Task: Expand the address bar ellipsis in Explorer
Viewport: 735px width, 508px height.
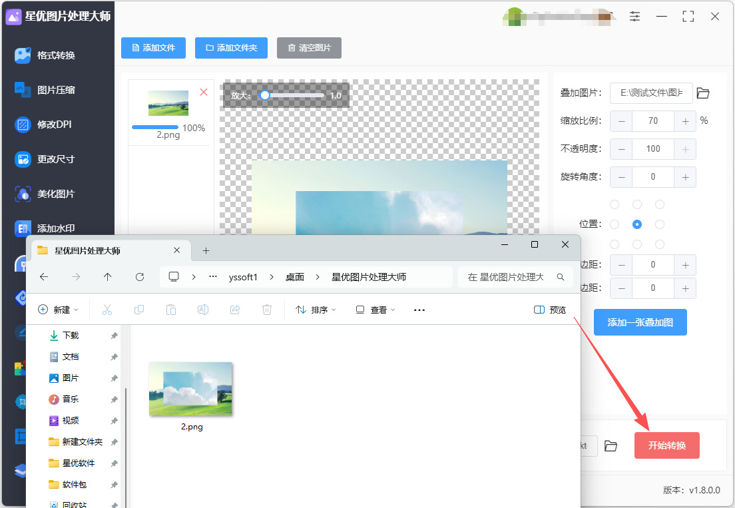Action: (213, 276)
